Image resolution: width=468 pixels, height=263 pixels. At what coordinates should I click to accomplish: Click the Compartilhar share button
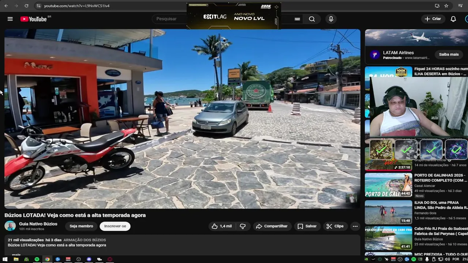[x=272, y=226]
